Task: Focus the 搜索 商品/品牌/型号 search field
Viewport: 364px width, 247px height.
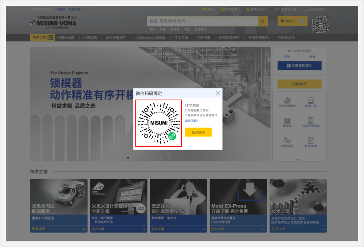Action: 202,21
